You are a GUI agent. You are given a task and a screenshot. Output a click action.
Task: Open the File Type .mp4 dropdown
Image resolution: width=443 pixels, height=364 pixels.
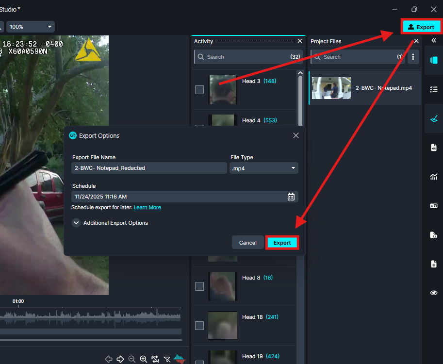point(263,168)
